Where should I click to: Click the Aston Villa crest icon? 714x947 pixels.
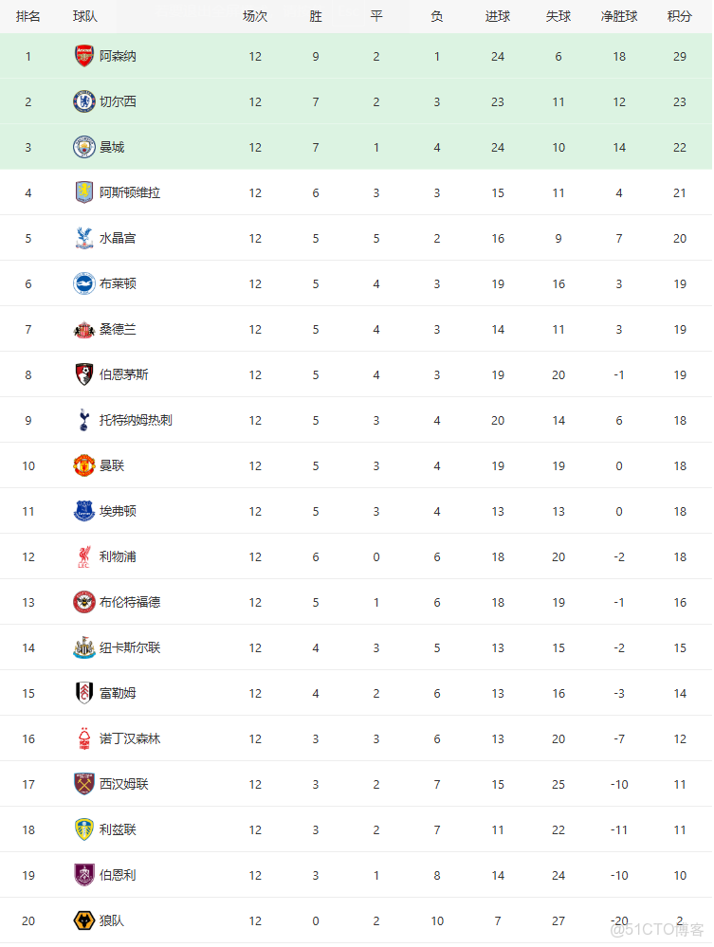point(84,192)
